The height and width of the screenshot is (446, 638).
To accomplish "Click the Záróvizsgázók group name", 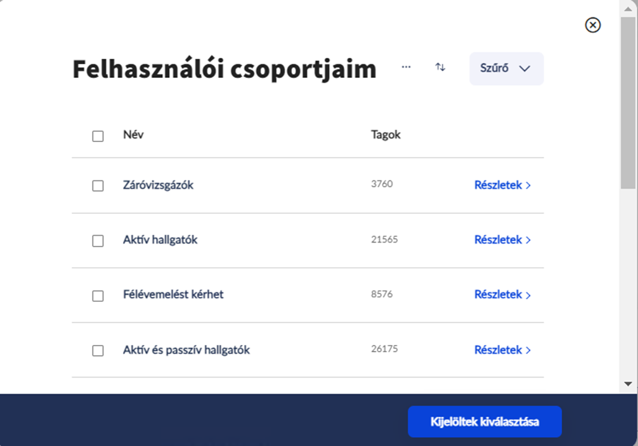I will coord(158,185).
